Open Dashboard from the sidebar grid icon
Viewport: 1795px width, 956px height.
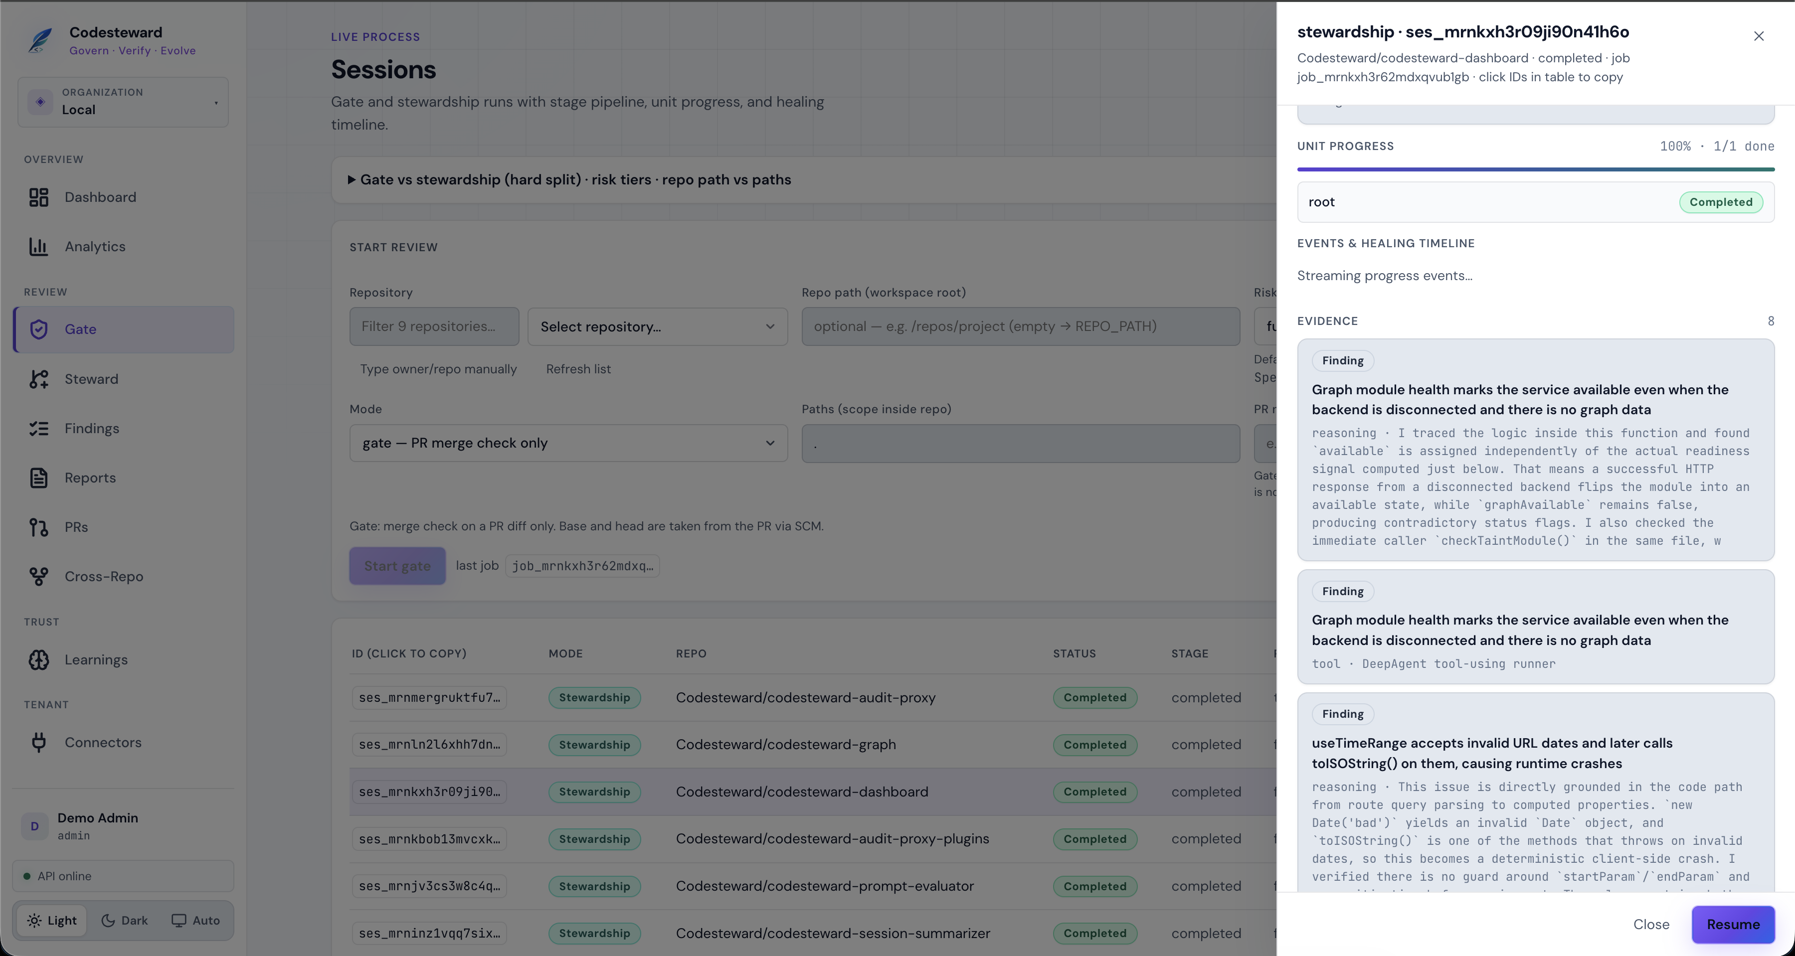[39, 197]
